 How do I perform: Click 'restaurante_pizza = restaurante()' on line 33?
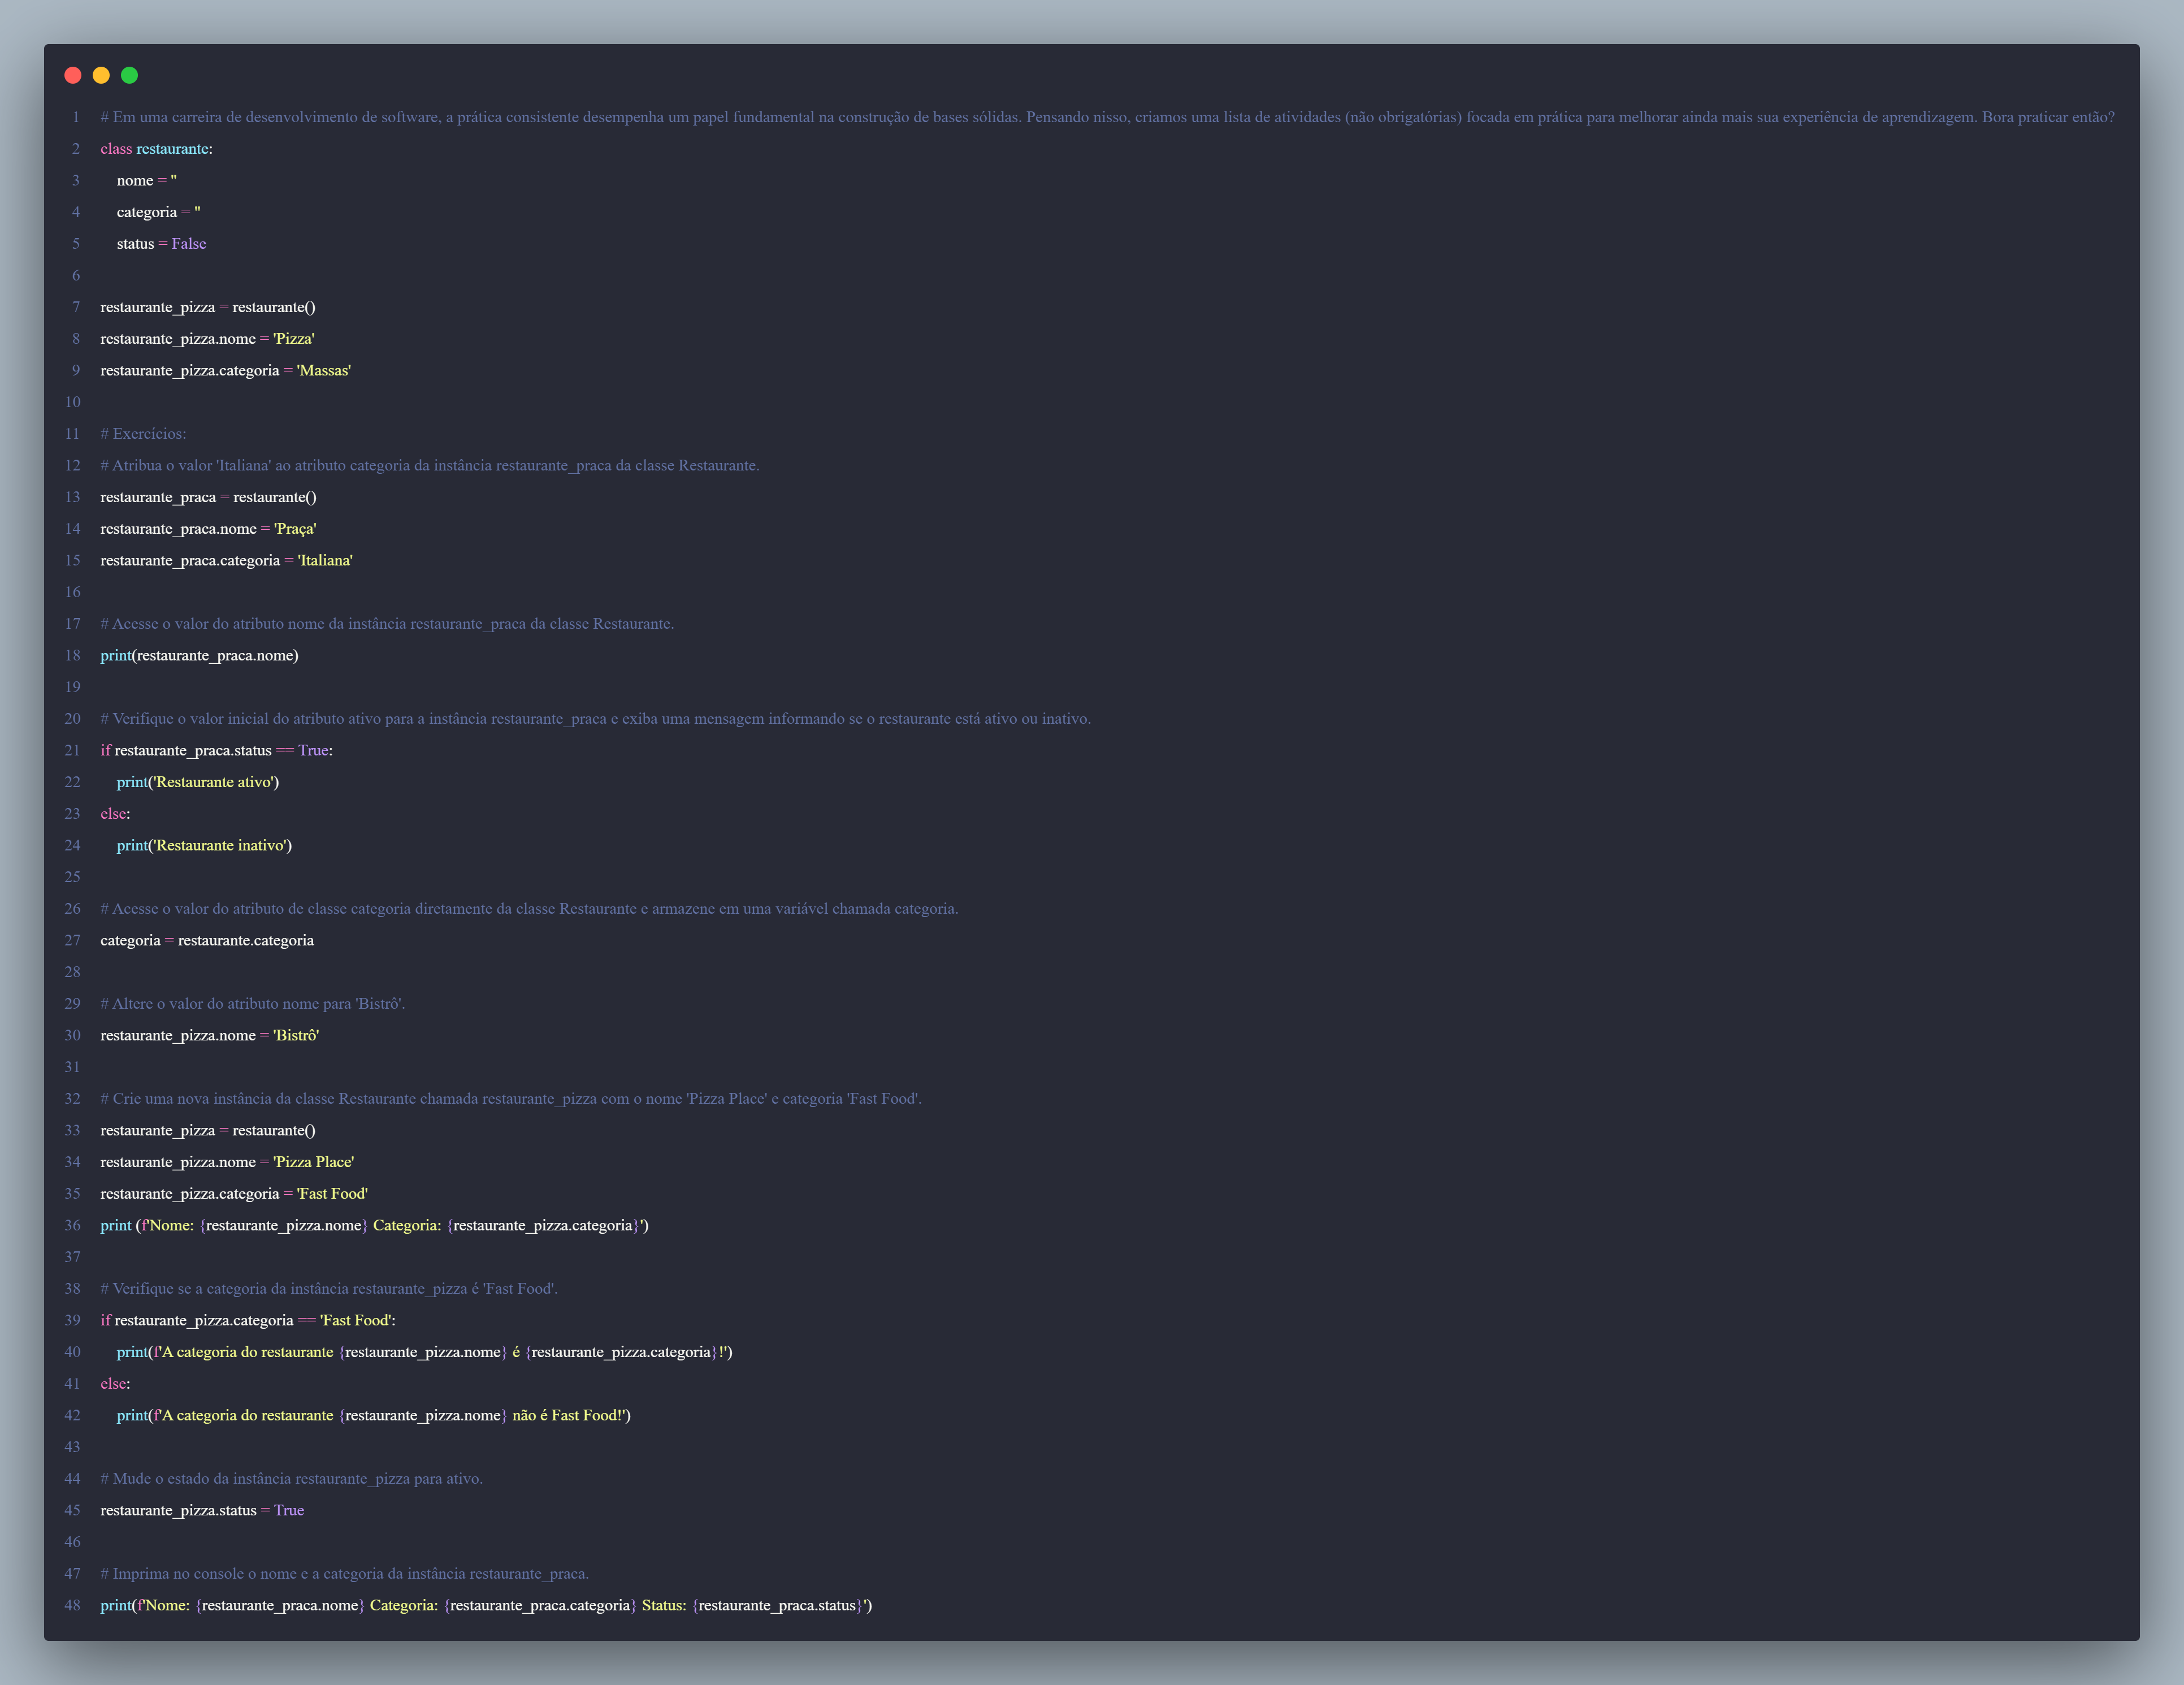(x=208, y=1131)
